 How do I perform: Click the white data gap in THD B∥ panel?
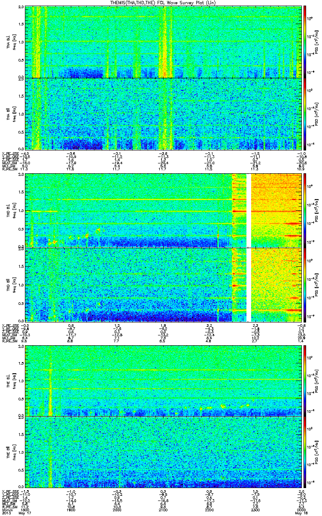pyautogui.click(x=249, y=284)
